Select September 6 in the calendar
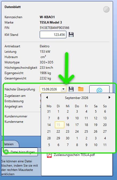 (x=105, y=111)
